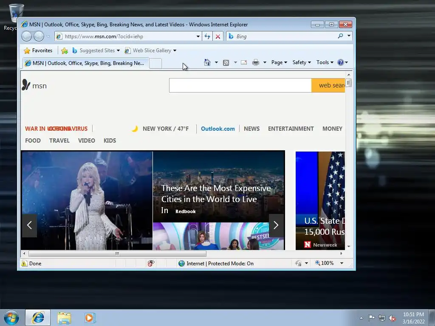Open the KIDS section

(x=110, y=141)
